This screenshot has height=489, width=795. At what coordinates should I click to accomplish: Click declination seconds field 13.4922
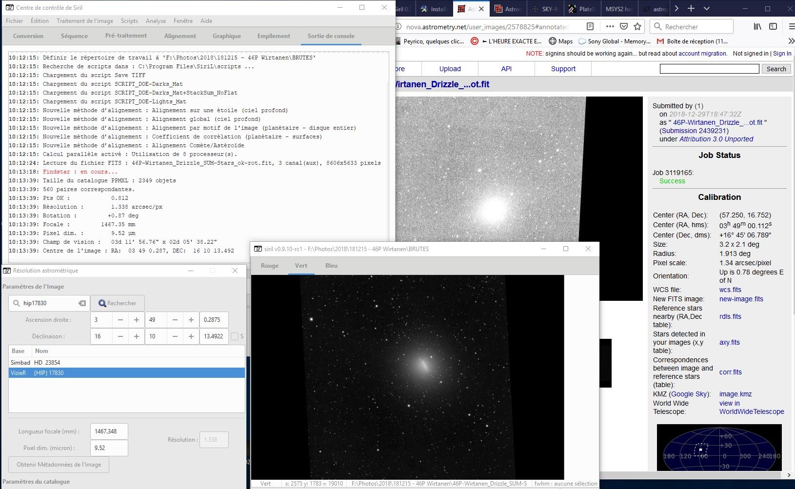(214, 336)
